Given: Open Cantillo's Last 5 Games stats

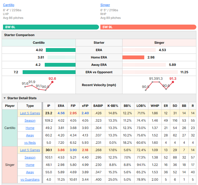Looking at the screenshot, I should pyautogui.click(x=30, y=113).
